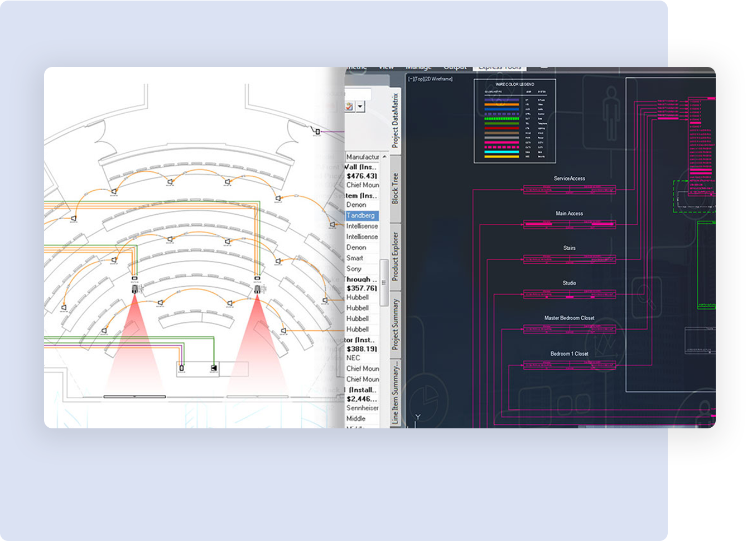This screenshot has width=752, height=541.
Task: Click the search field at top of palette
Action: coord(358,94)
